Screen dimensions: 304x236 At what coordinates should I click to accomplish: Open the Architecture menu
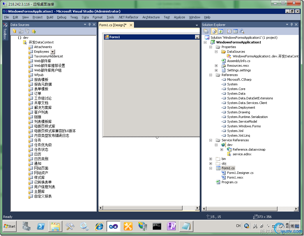151,17
